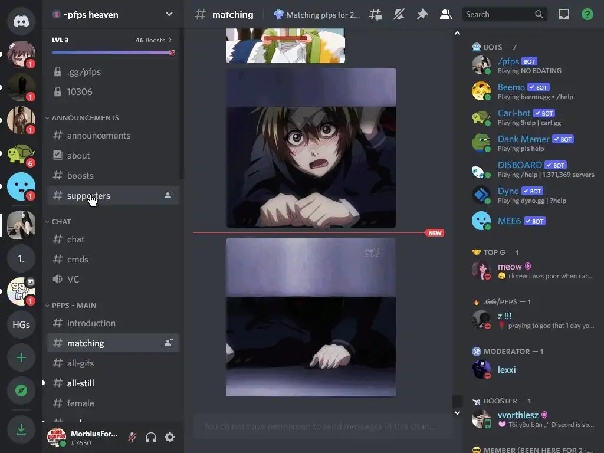This screenshot has width=604, height=453.
Task: Open the blue MEE6-face server icon
Action: tap(21, 186)
